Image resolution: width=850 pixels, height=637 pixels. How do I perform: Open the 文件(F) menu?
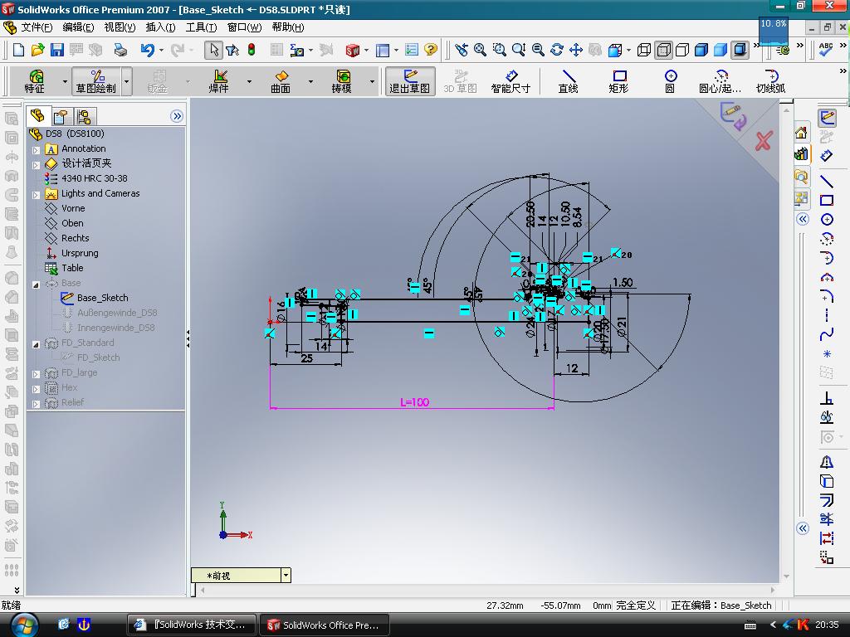pos(37,27)
